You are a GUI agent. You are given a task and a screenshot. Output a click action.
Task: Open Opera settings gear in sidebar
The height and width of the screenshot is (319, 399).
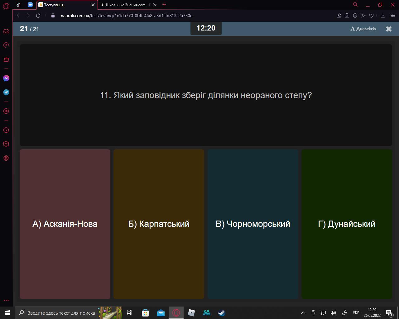pyautogui.click(x=6, y=158)
